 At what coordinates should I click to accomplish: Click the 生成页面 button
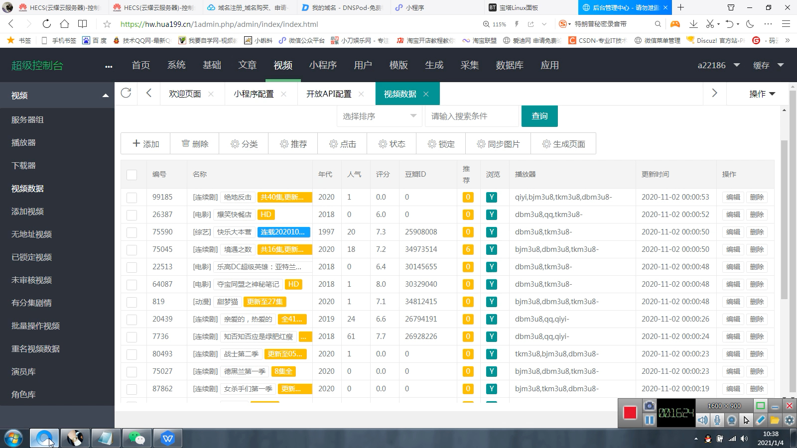click(563, 144)
